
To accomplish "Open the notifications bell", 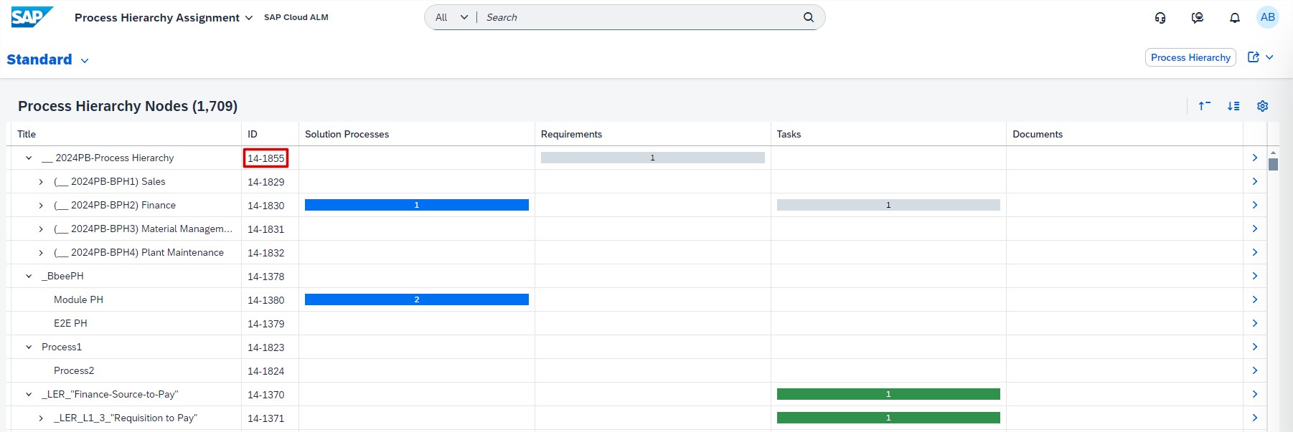I will [1235, 17].
